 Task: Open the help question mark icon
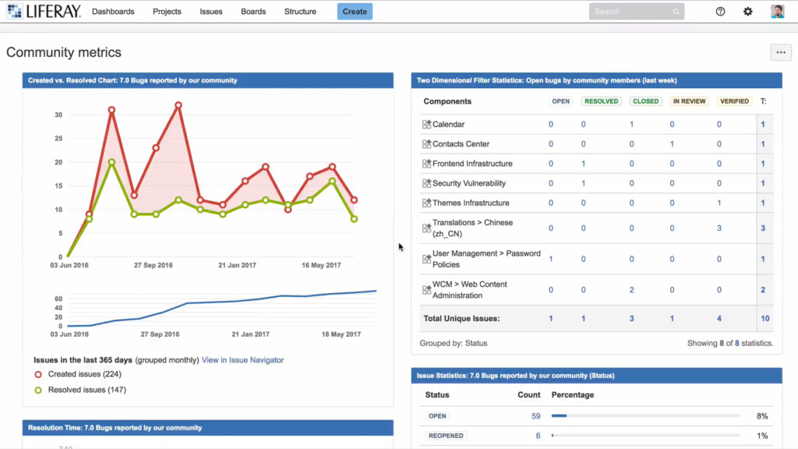[720, 12]
